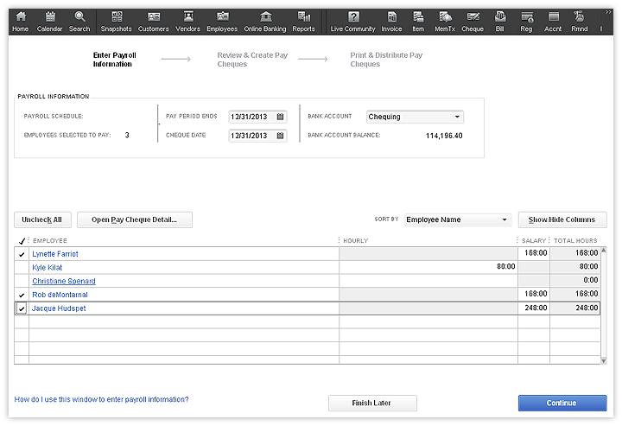Viewport: 622px width, 426px height.
Task: Click the Continue button
Action: [562, 403]
